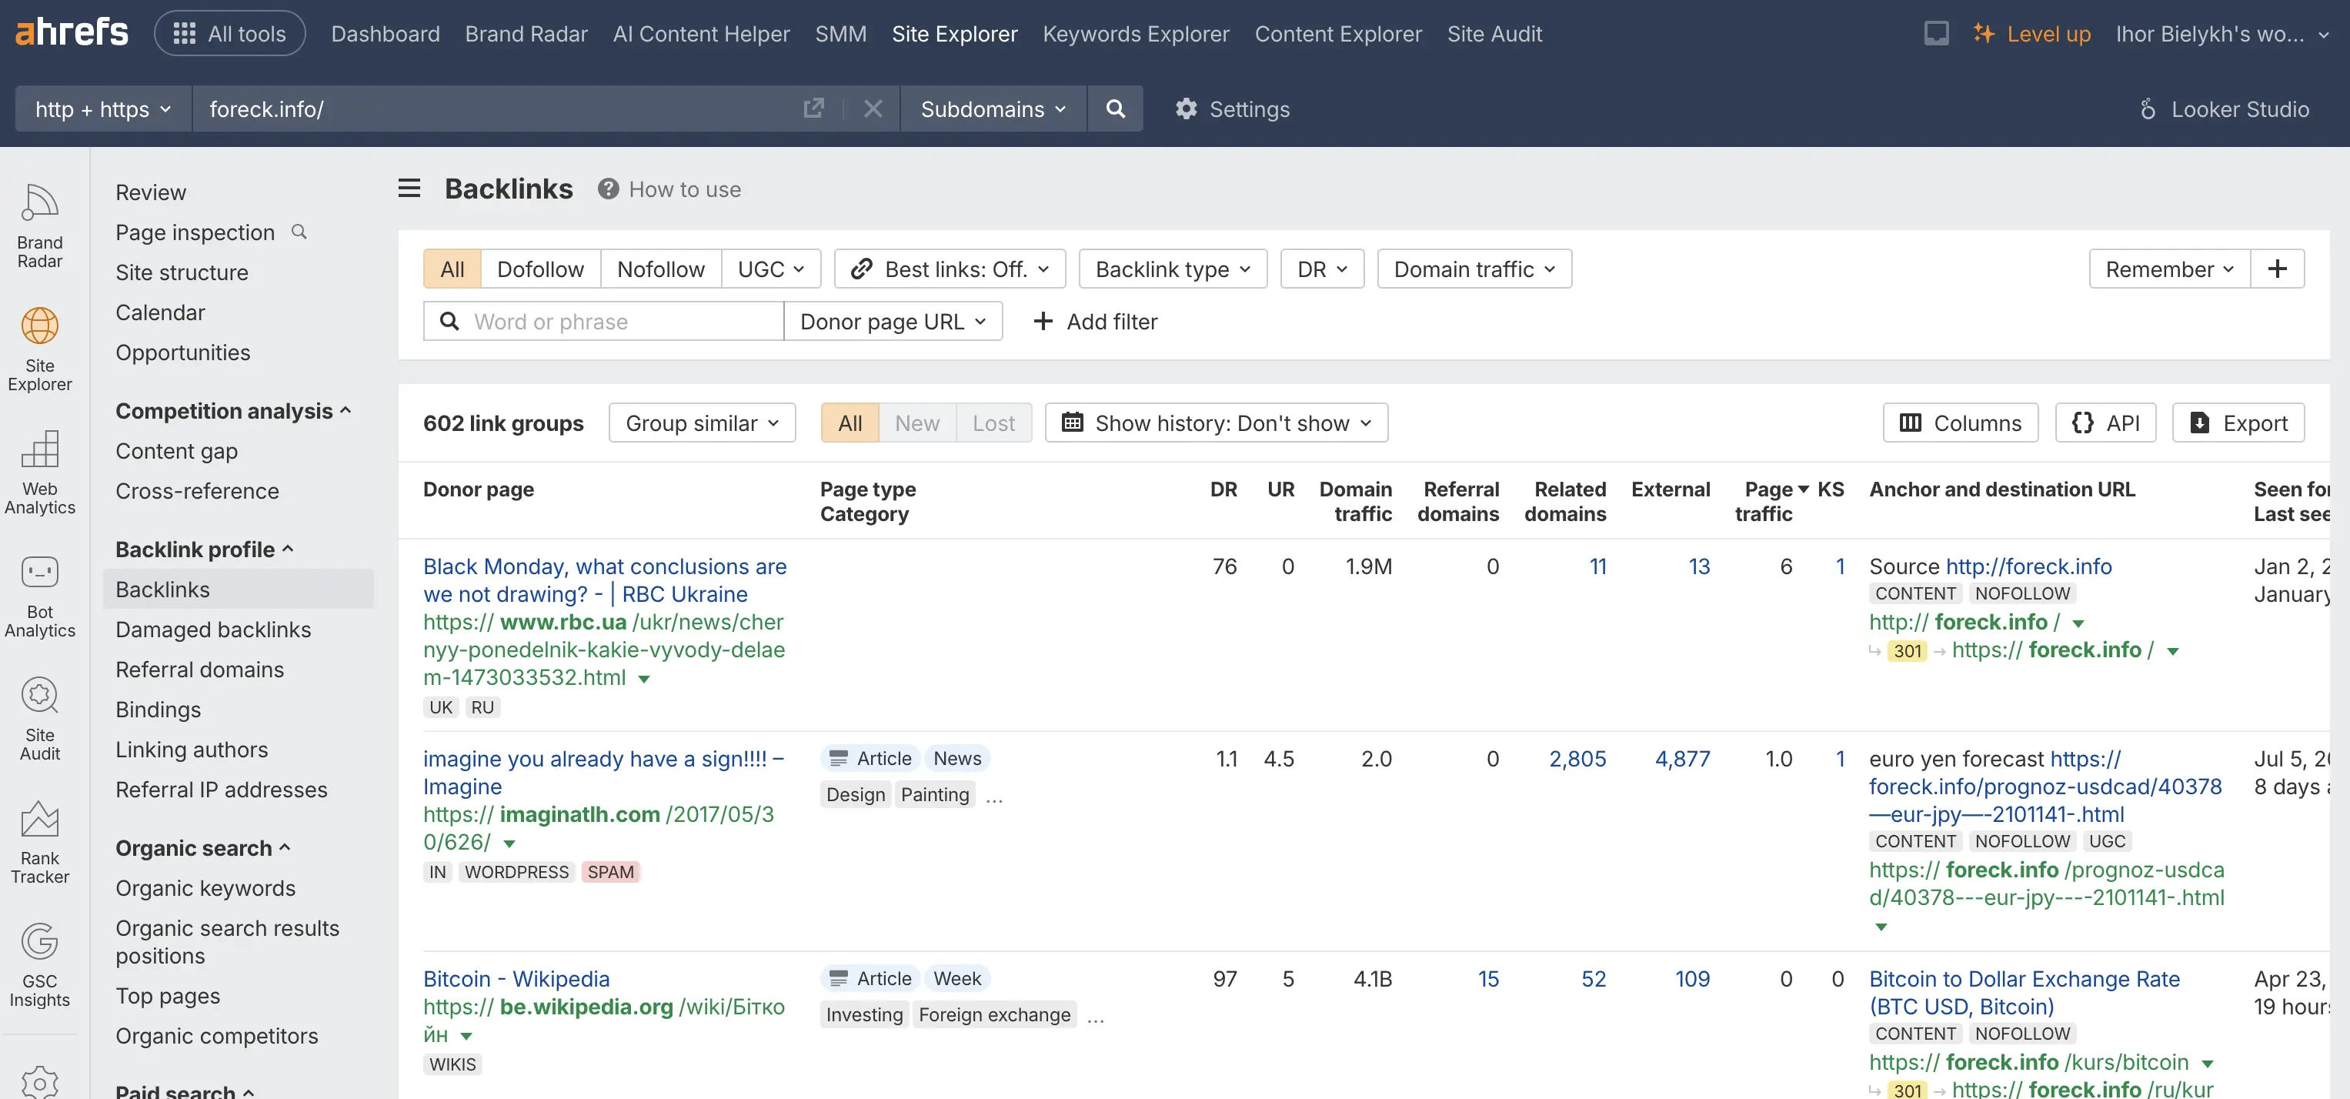
Task: Open Bot Analytics from the sidebar
Action: coord(39,592)
